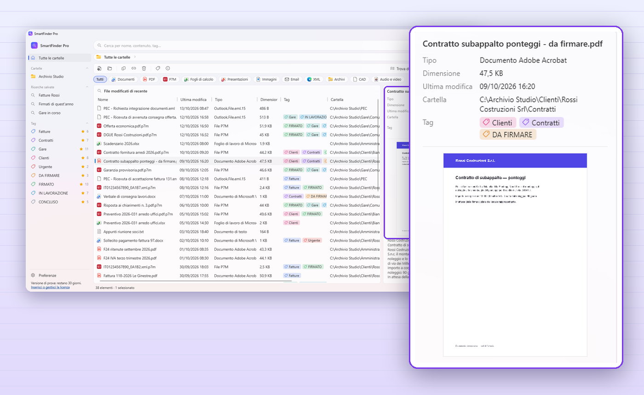Filter by Fogli di calcolo type
This screenshot has width=644, height=395.
[199, 79]
